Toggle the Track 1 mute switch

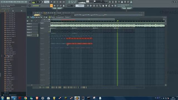(49, 27)
